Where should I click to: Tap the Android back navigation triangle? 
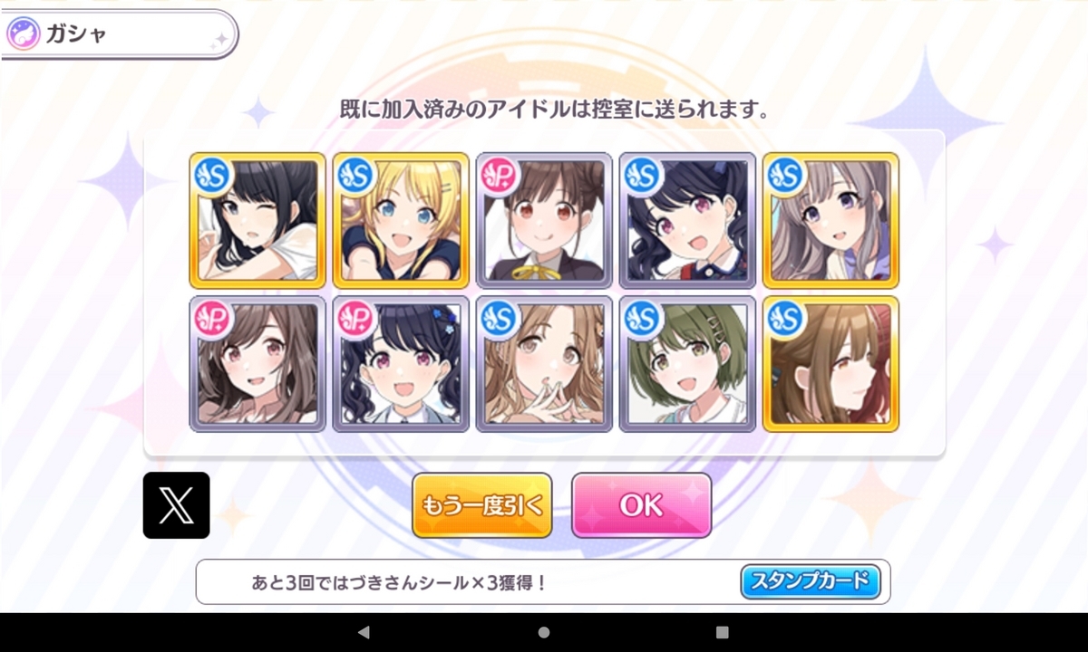[x=364, y=632]
